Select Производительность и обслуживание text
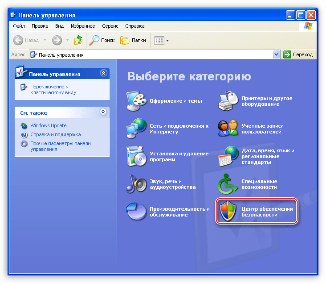Viewport: 326px width, 283px height. 179,212
